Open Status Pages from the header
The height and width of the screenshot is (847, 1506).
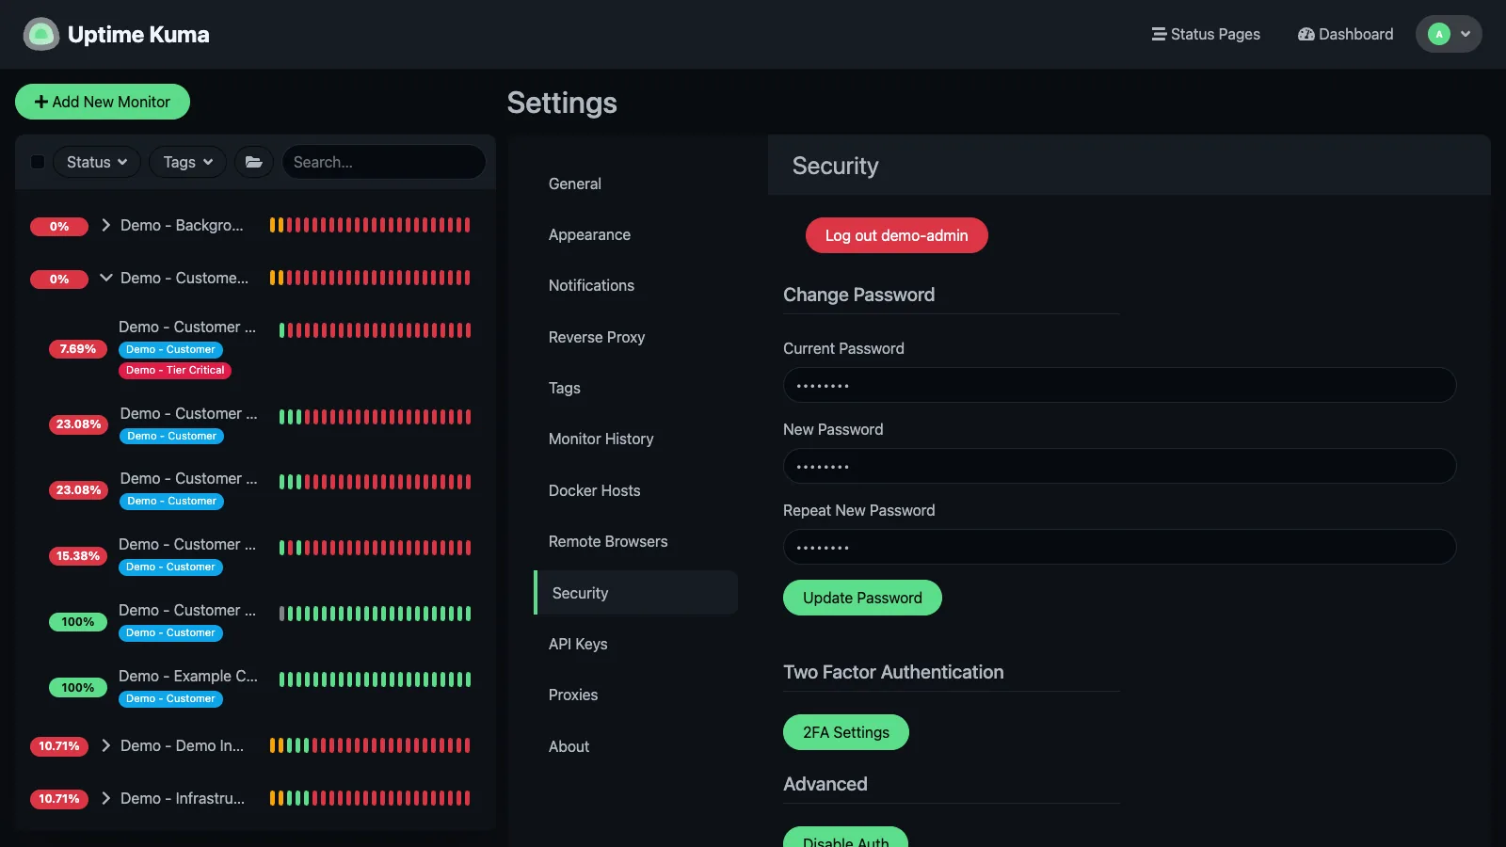click(x=1206, y=34)
